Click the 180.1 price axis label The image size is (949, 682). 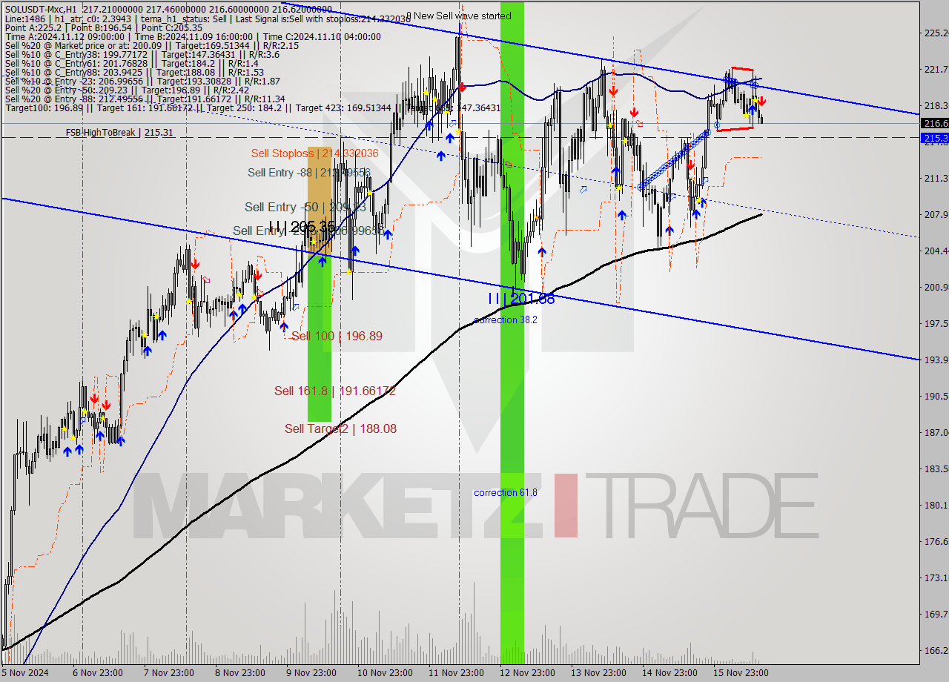(x=936, y=505)
